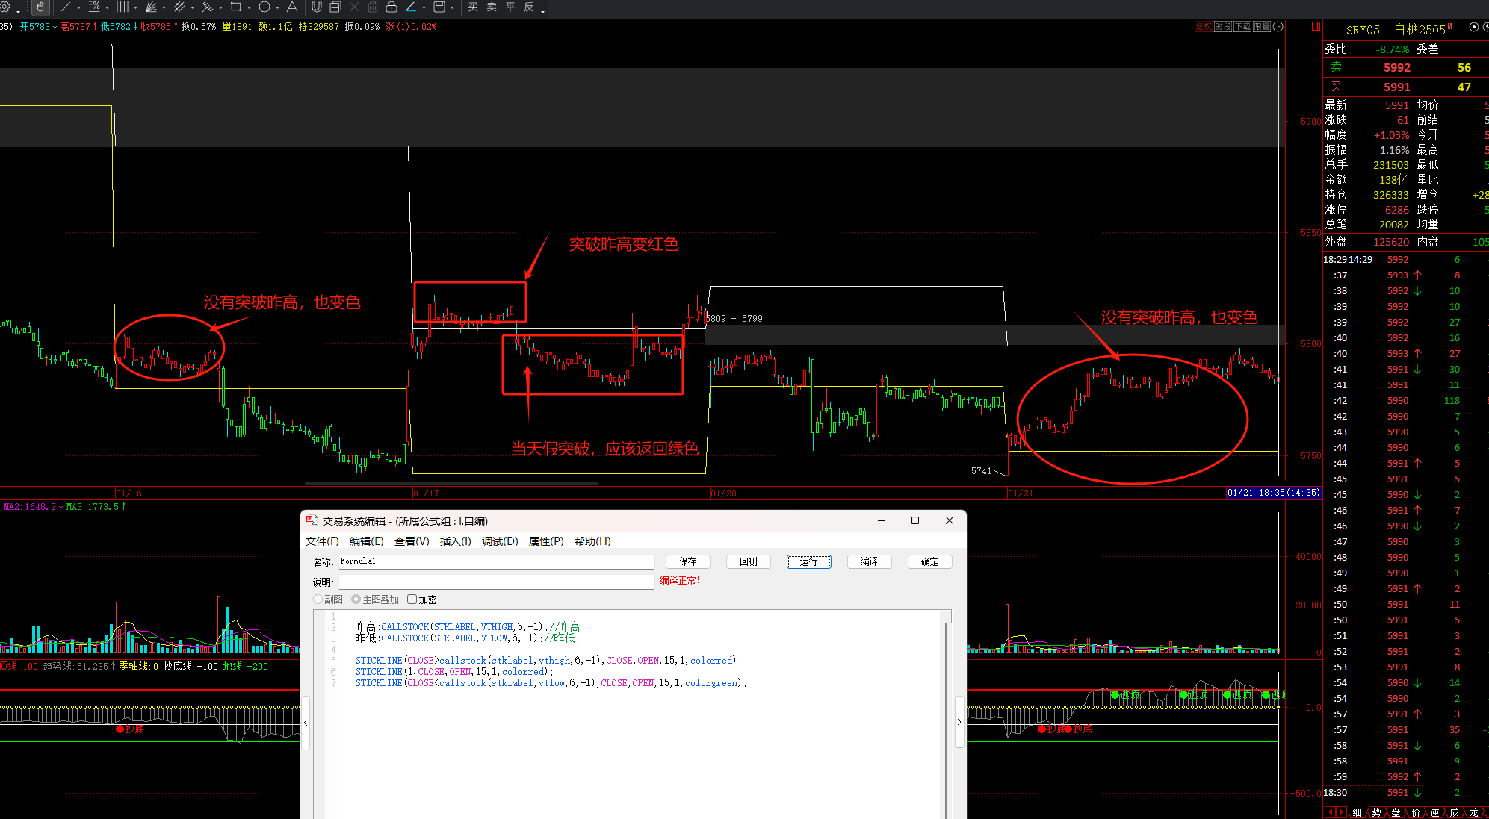Click the 交易系统编辑 dialog title icon
Image resolution: width=1489 pixels, height=819 pixels.
click(312, 521)
